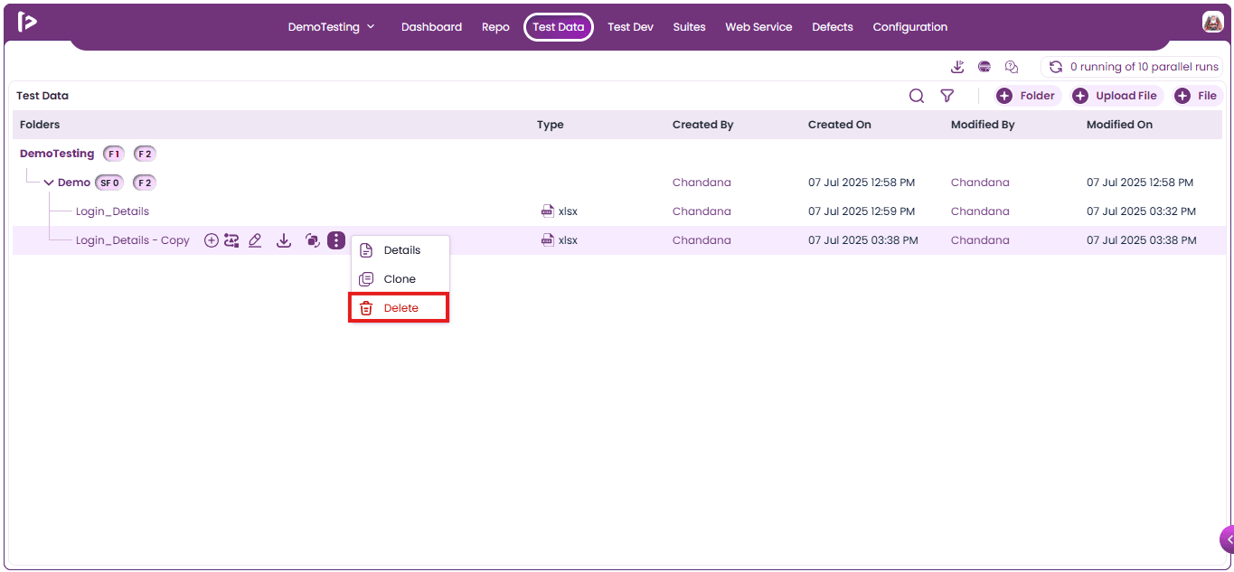Choose Details from the context menu
The height and width of the screenshot is (572, 1234).
click(400, 250)
